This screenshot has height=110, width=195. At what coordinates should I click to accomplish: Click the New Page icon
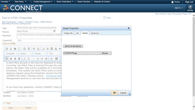19,49
